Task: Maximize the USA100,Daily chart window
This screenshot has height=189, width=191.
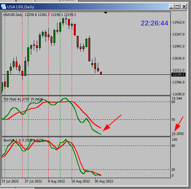Action: [178, 7]
